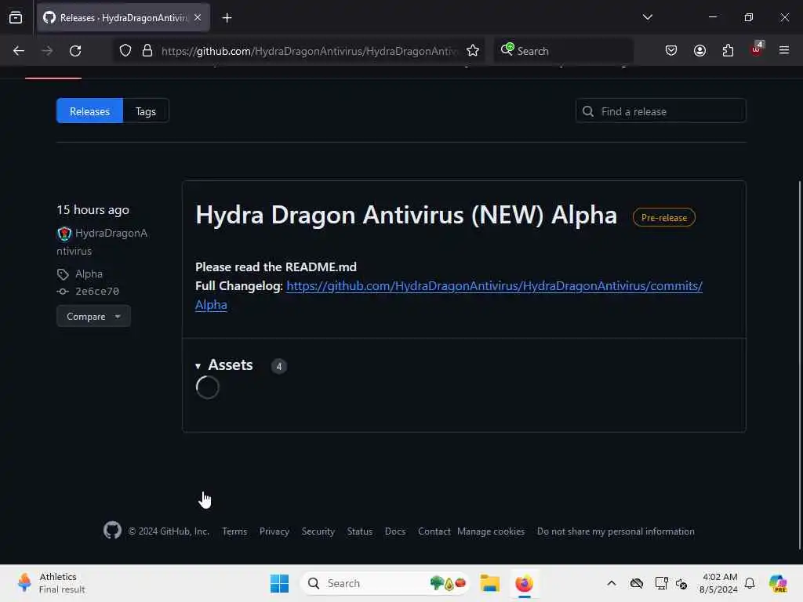
Task: Close the Releases tab
Action: [198, 18]
